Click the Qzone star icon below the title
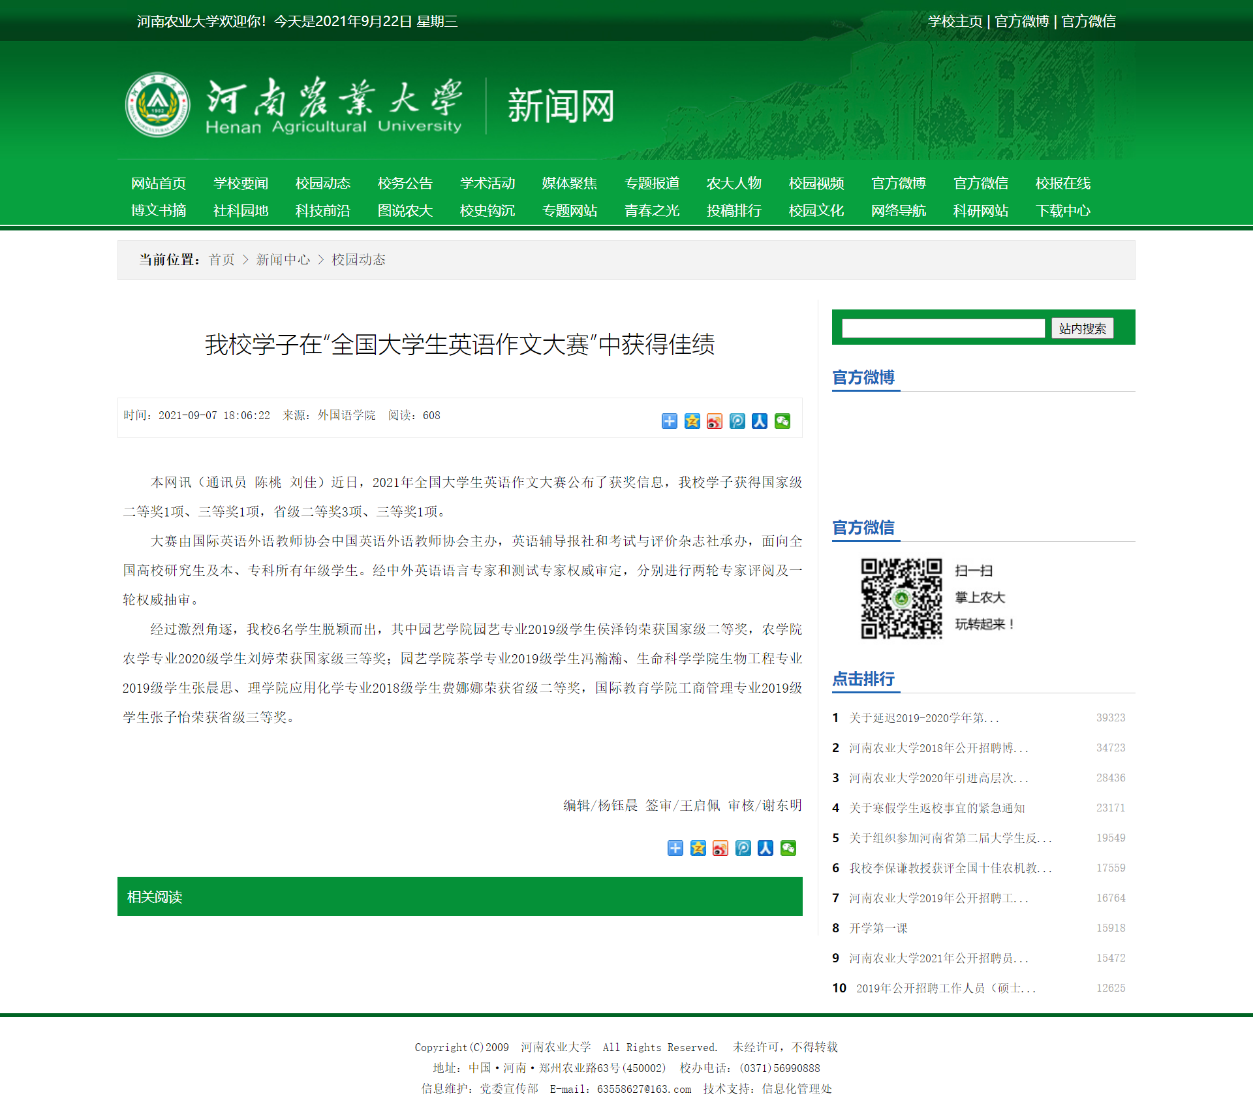The height and width of the screenshot is (1119, 1253). pyautogui.click(x=692, y=421)
